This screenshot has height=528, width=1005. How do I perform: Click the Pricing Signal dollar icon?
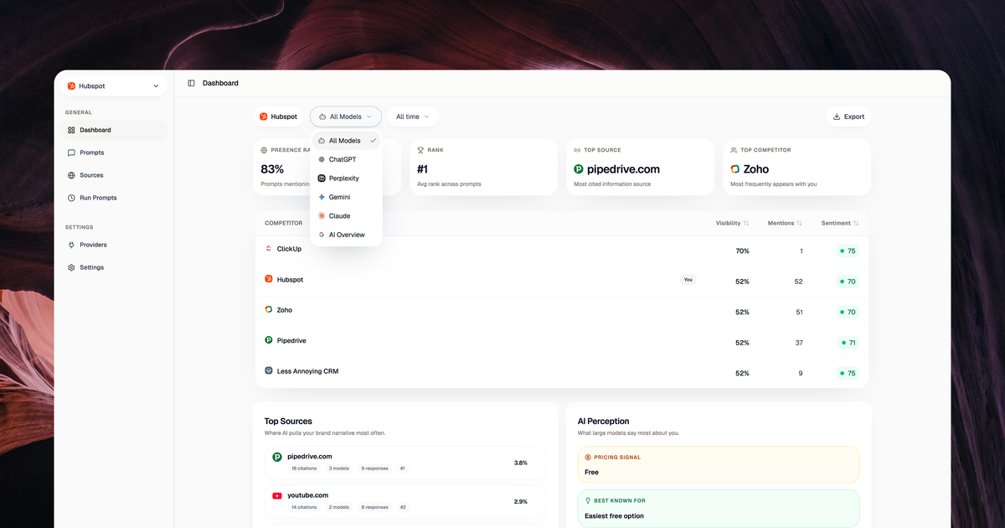(x=588, y=457)
